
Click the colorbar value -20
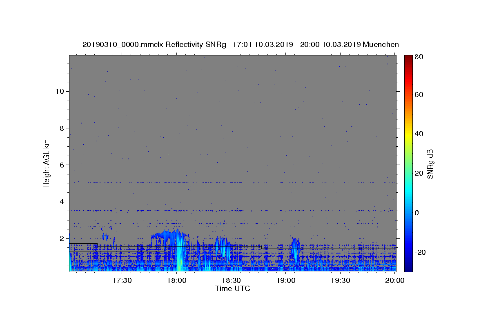pos(421,252)
